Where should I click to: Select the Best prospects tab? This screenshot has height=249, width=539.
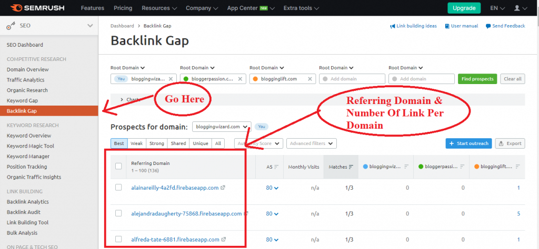click(119, 143)
